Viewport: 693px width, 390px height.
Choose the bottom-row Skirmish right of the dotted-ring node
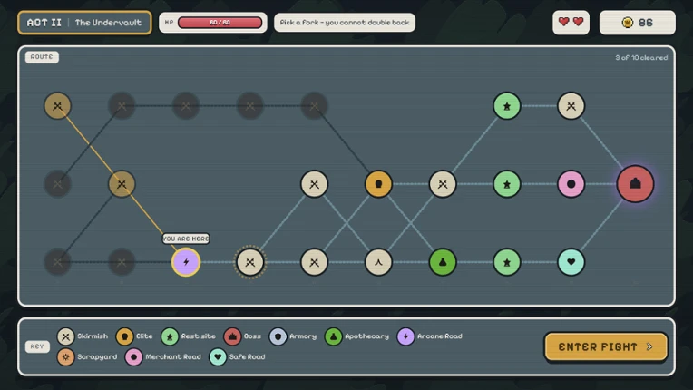click(314, 262)
